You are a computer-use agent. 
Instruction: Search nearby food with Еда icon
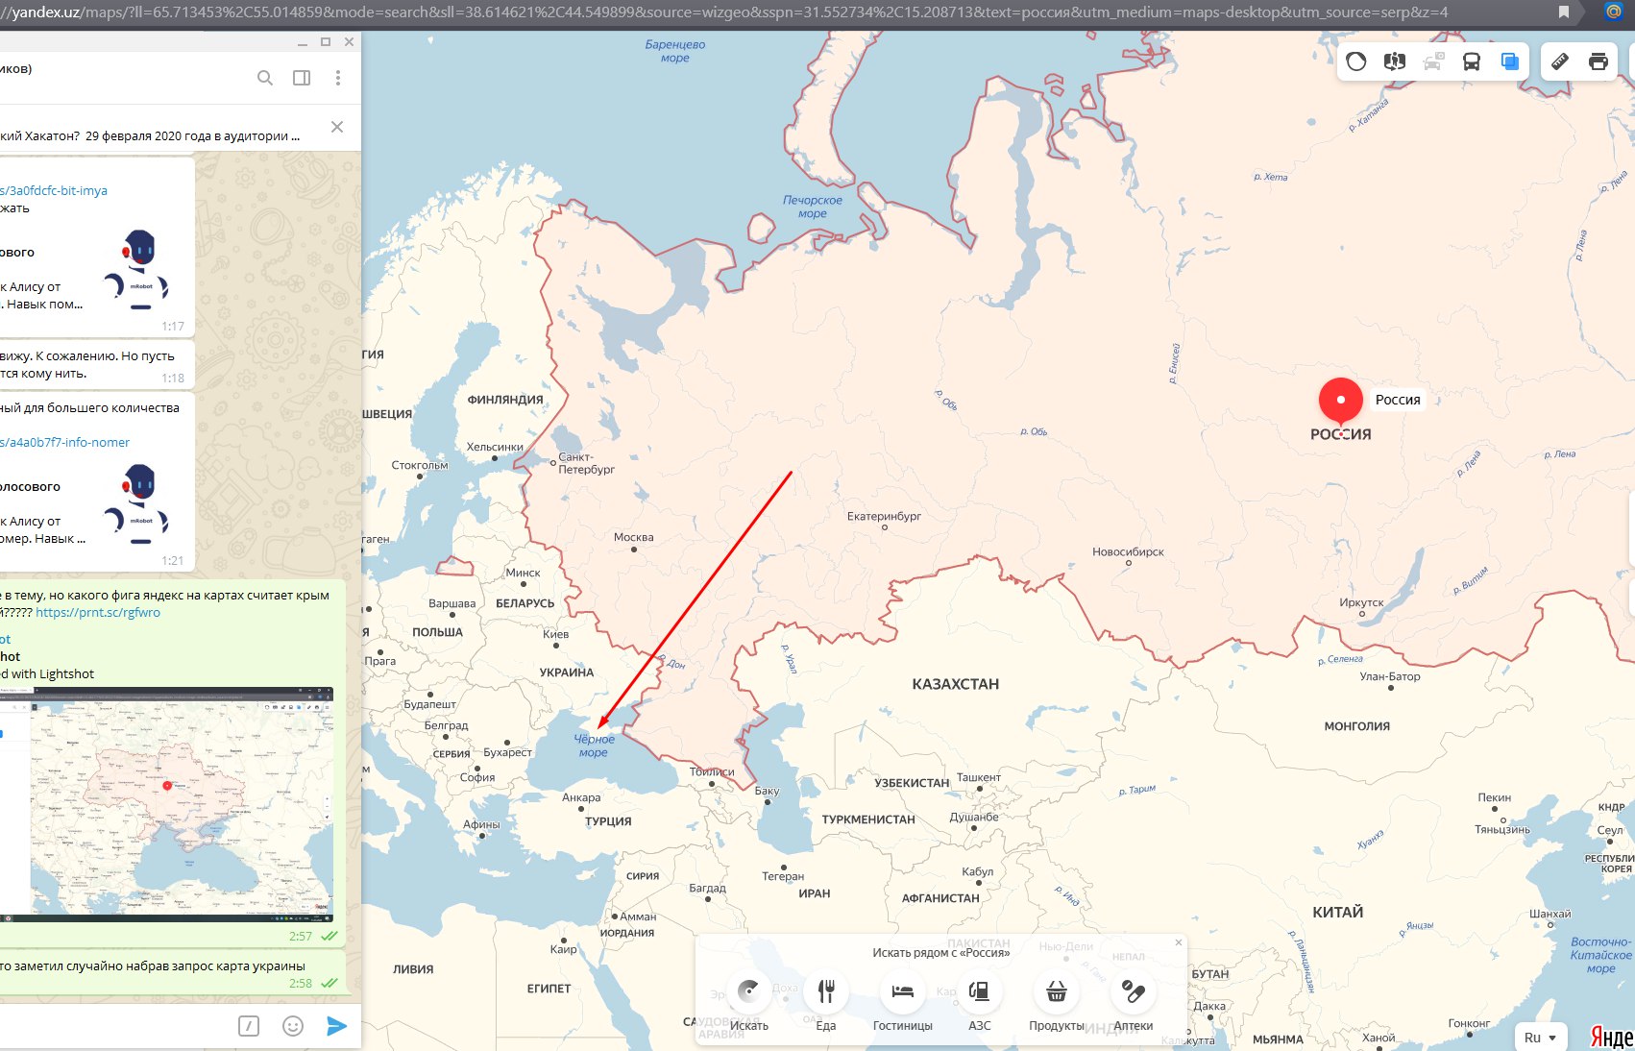click(x=826, y=991)
